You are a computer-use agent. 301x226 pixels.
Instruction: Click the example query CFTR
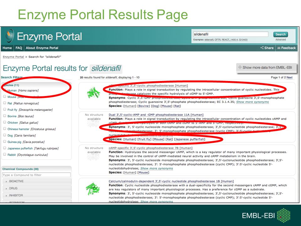(218, 40)
